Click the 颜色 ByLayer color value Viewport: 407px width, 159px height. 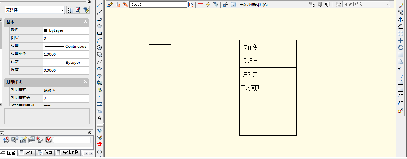(x=66, y=30)
